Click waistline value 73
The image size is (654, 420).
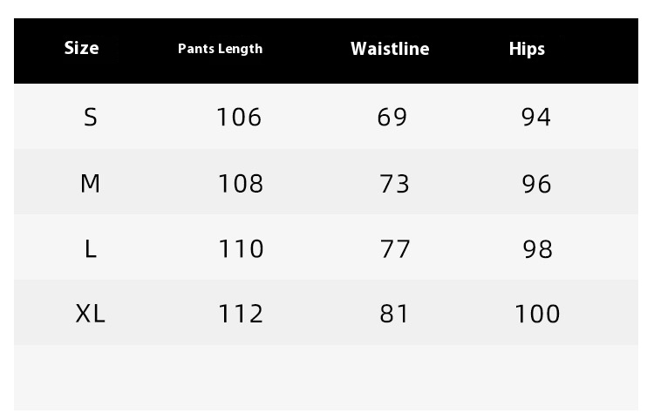(x=394, y=184)
